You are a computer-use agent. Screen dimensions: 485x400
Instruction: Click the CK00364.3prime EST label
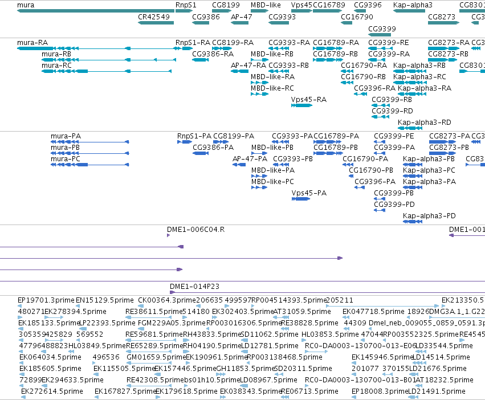[167, 300]
